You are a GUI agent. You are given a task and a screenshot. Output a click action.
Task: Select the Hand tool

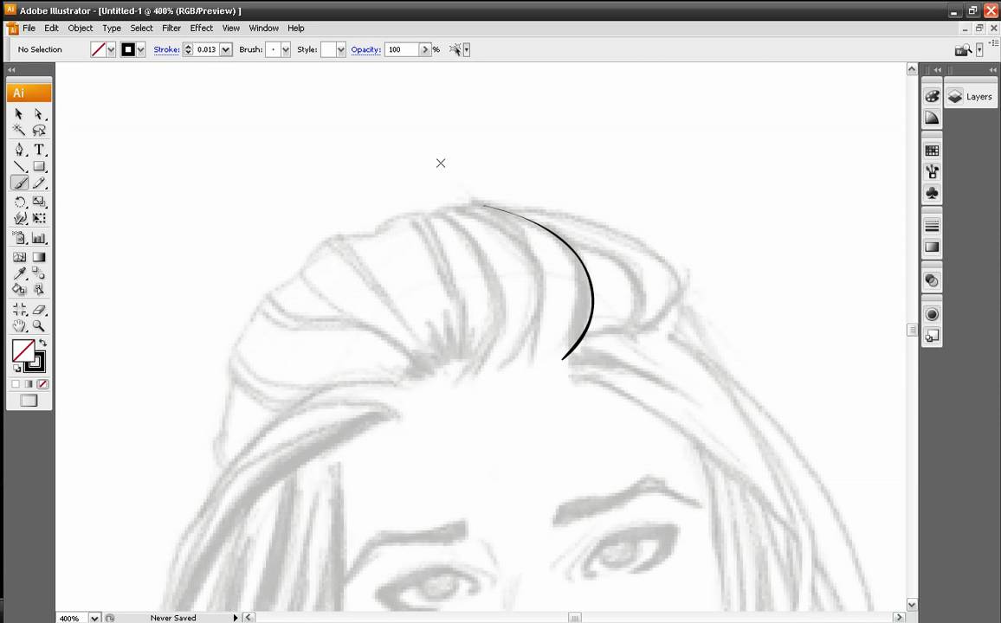[19, 326]
